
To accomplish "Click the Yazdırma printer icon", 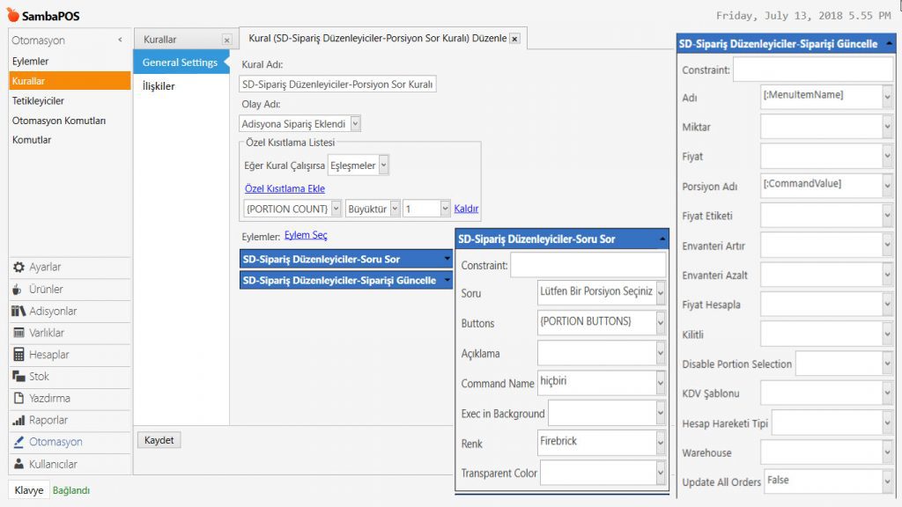I will (18, 399).
